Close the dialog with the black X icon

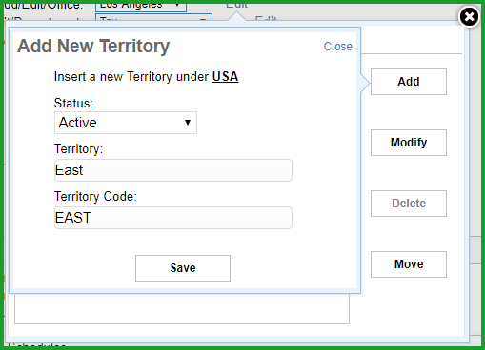click(x=469, y=16)
